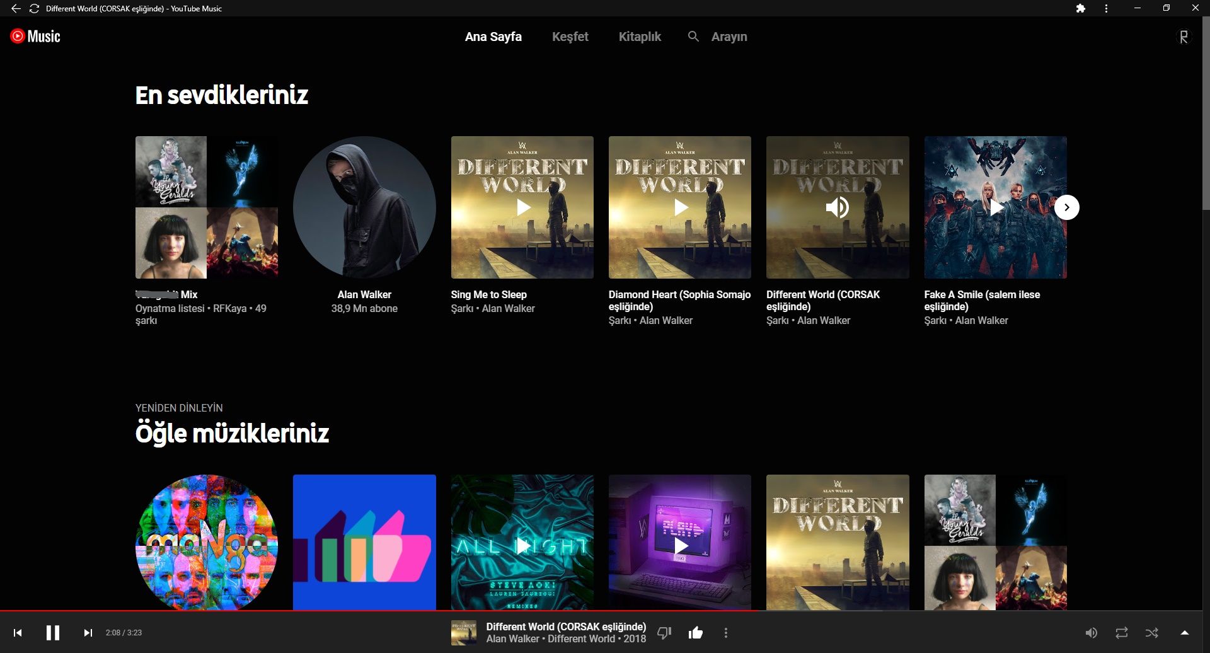Viewport: 1210px width, 653px height.
Task: Switch to the Ana Sayfa tab
Action: (493, 37)
